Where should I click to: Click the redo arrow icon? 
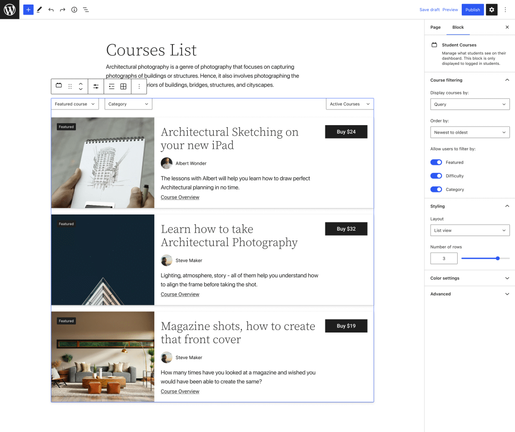click(x=62, y=10)
